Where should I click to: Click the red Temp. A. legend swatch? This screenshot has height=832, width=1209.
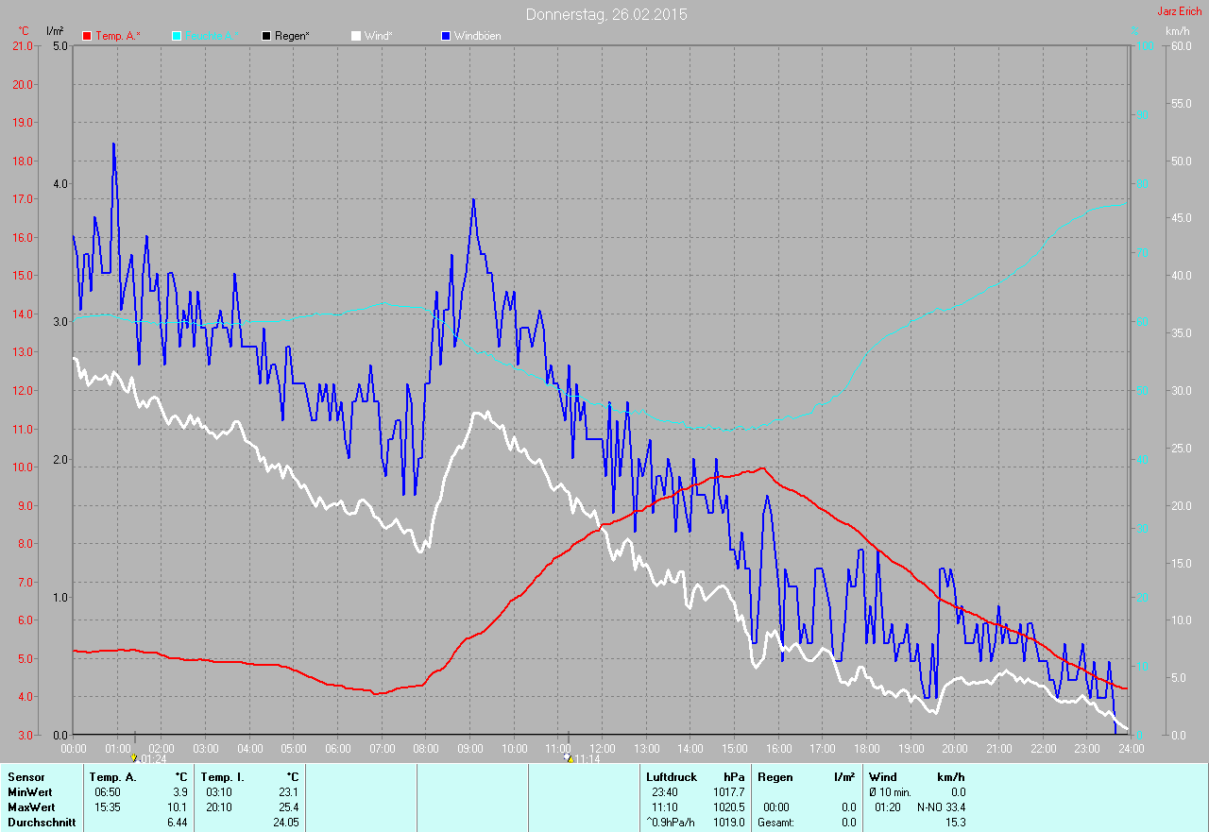point(88,36)
